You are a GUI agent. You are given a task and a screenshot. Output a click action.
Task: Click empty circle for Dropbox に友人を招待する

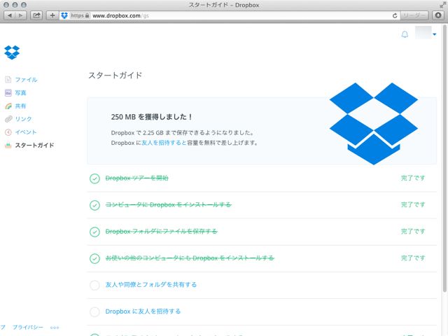pos(94,311)
